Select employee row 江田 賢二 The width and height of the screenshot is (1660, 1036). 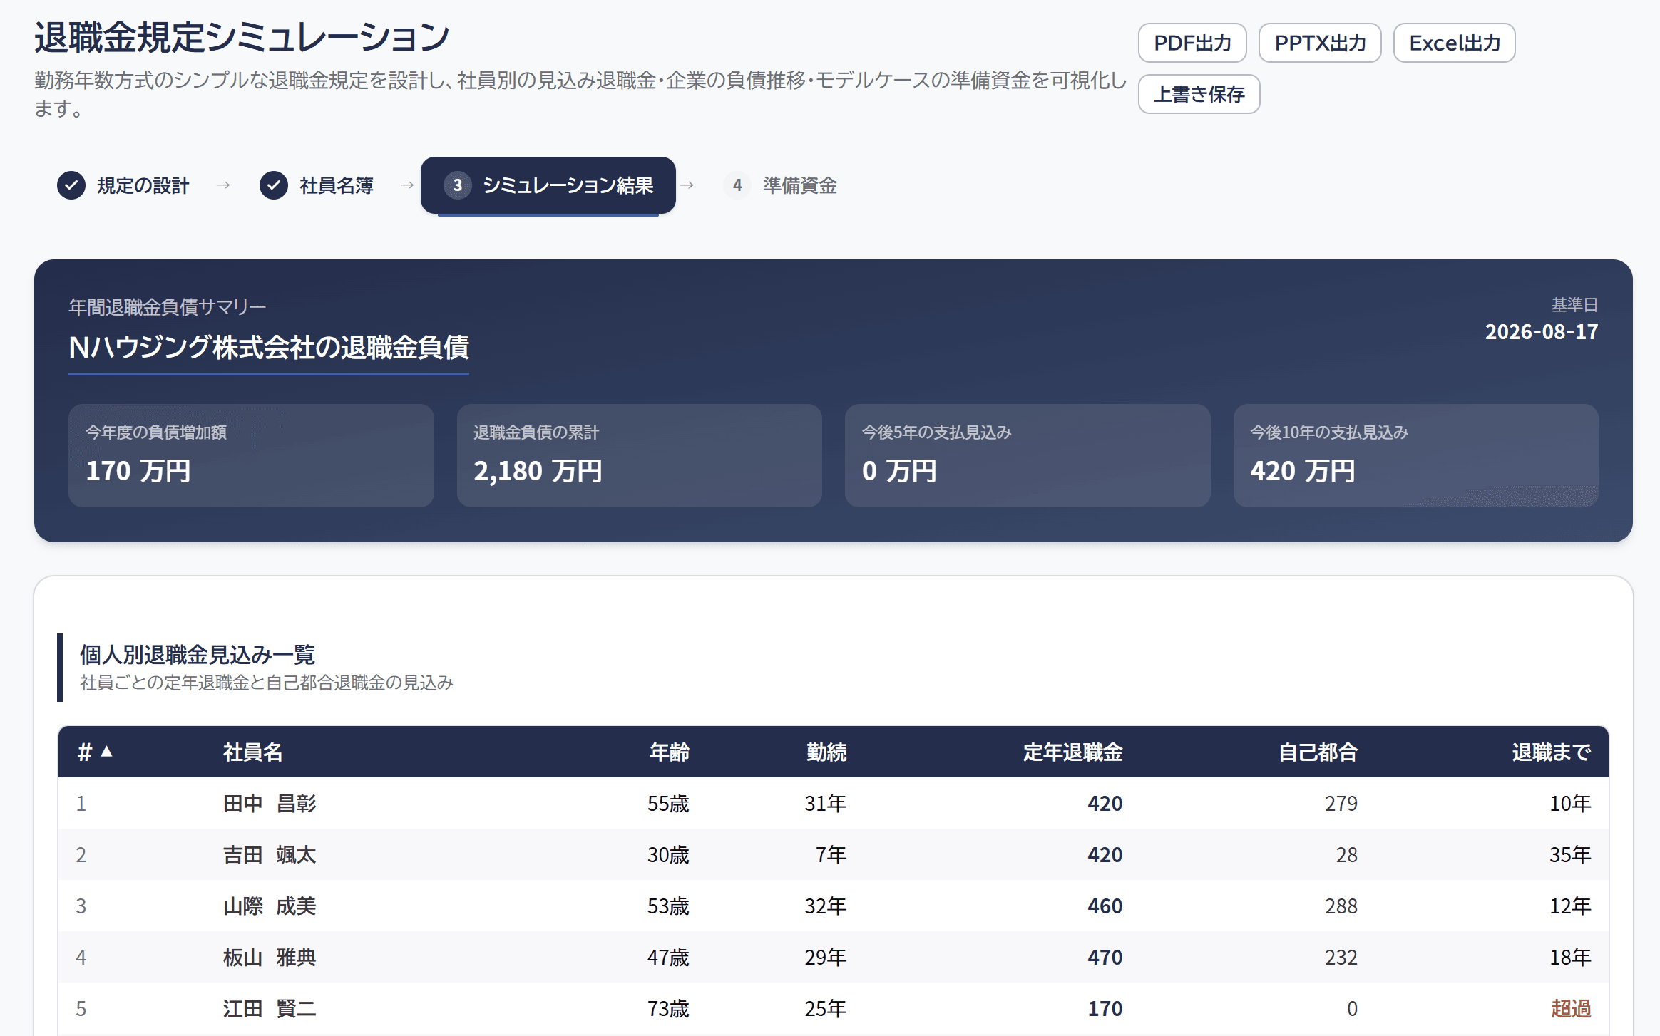tap(834, 1008)
